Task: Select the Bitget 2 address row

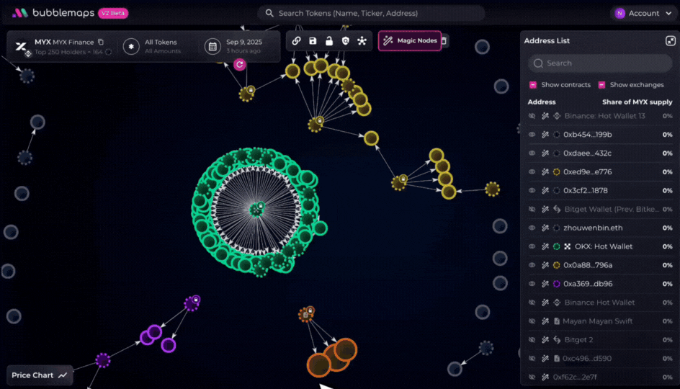Action: point(600,339)
